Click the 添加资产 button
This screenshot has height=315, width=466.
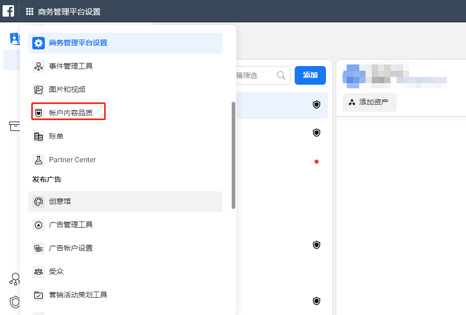[x=369, y=102]
